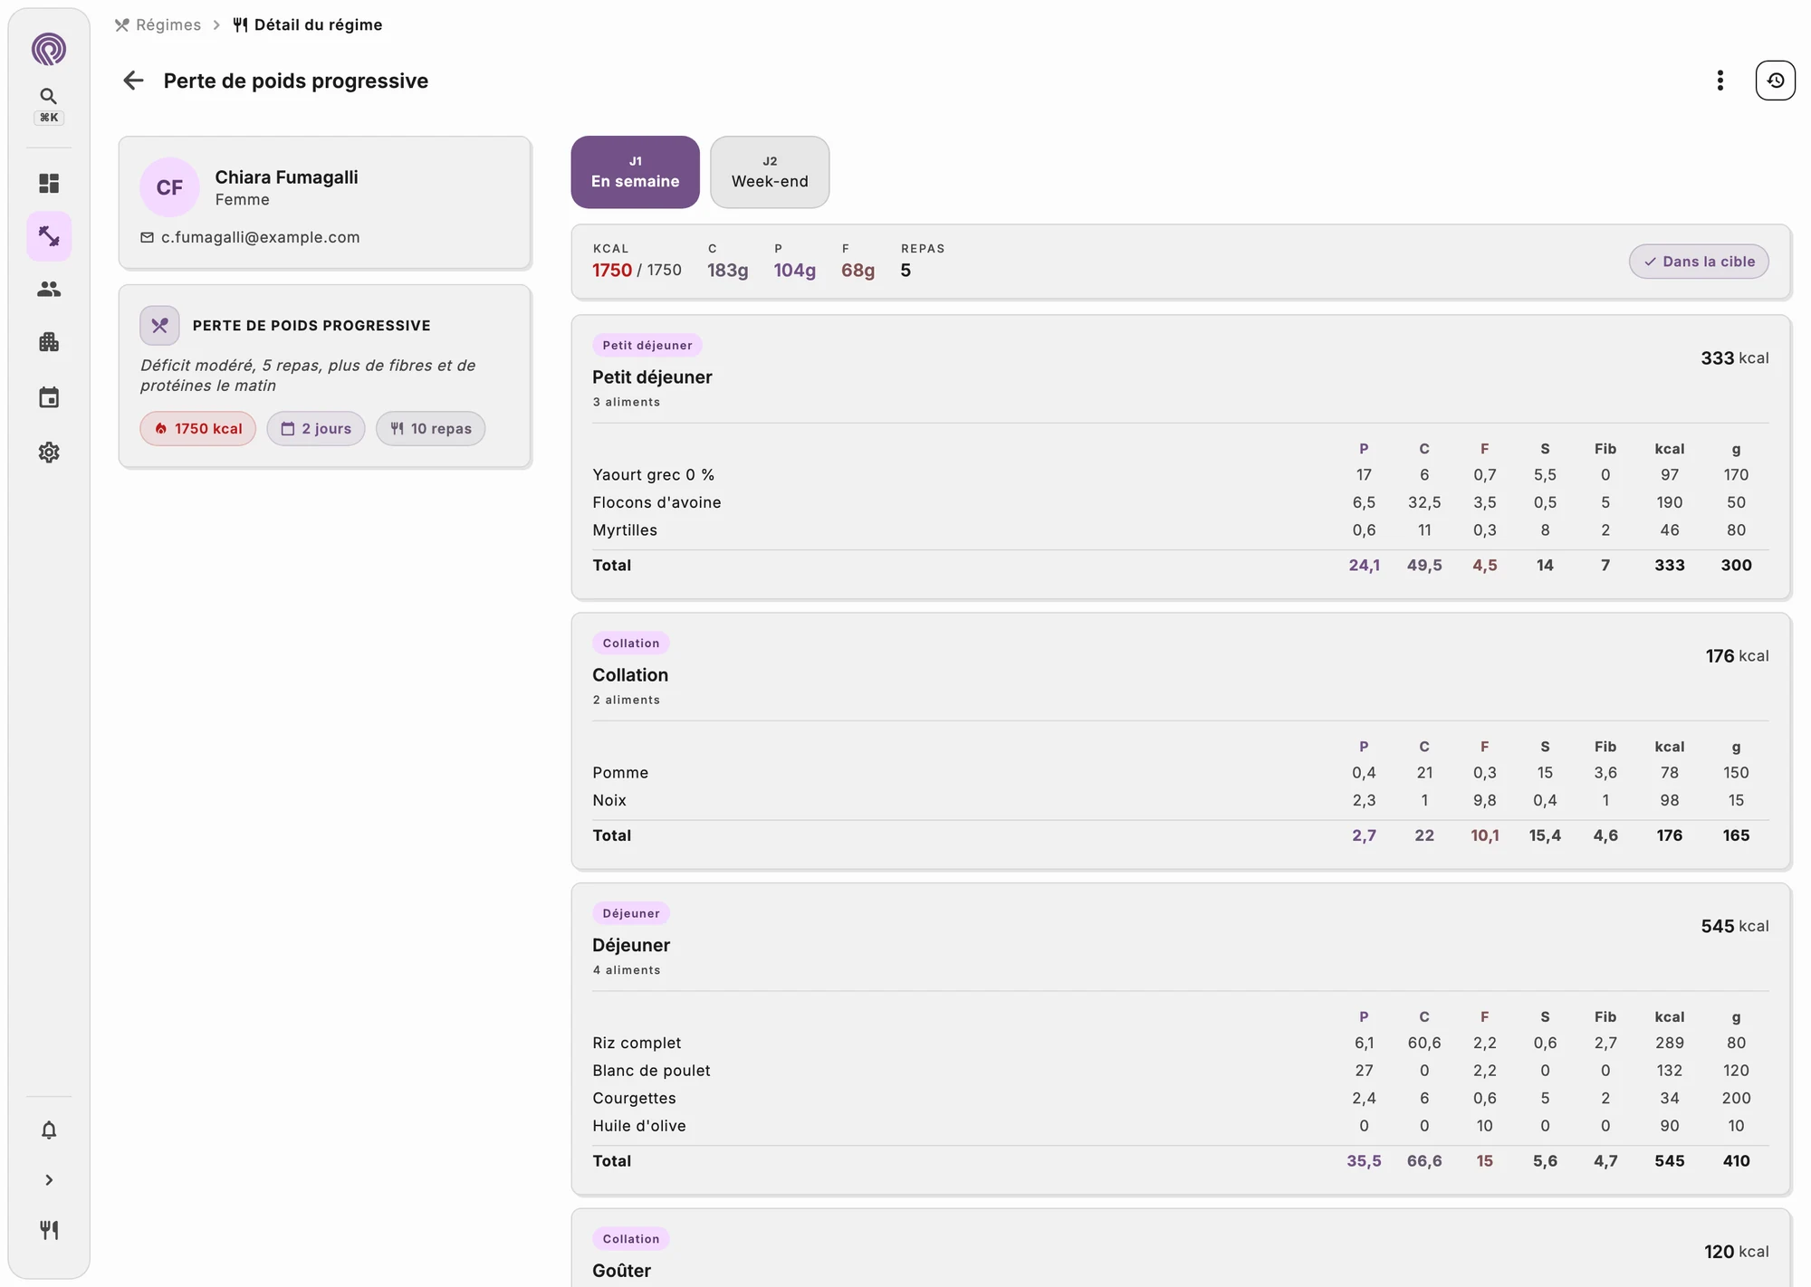
Task: Open version history clock button
Action: [x=1776, y=81]
